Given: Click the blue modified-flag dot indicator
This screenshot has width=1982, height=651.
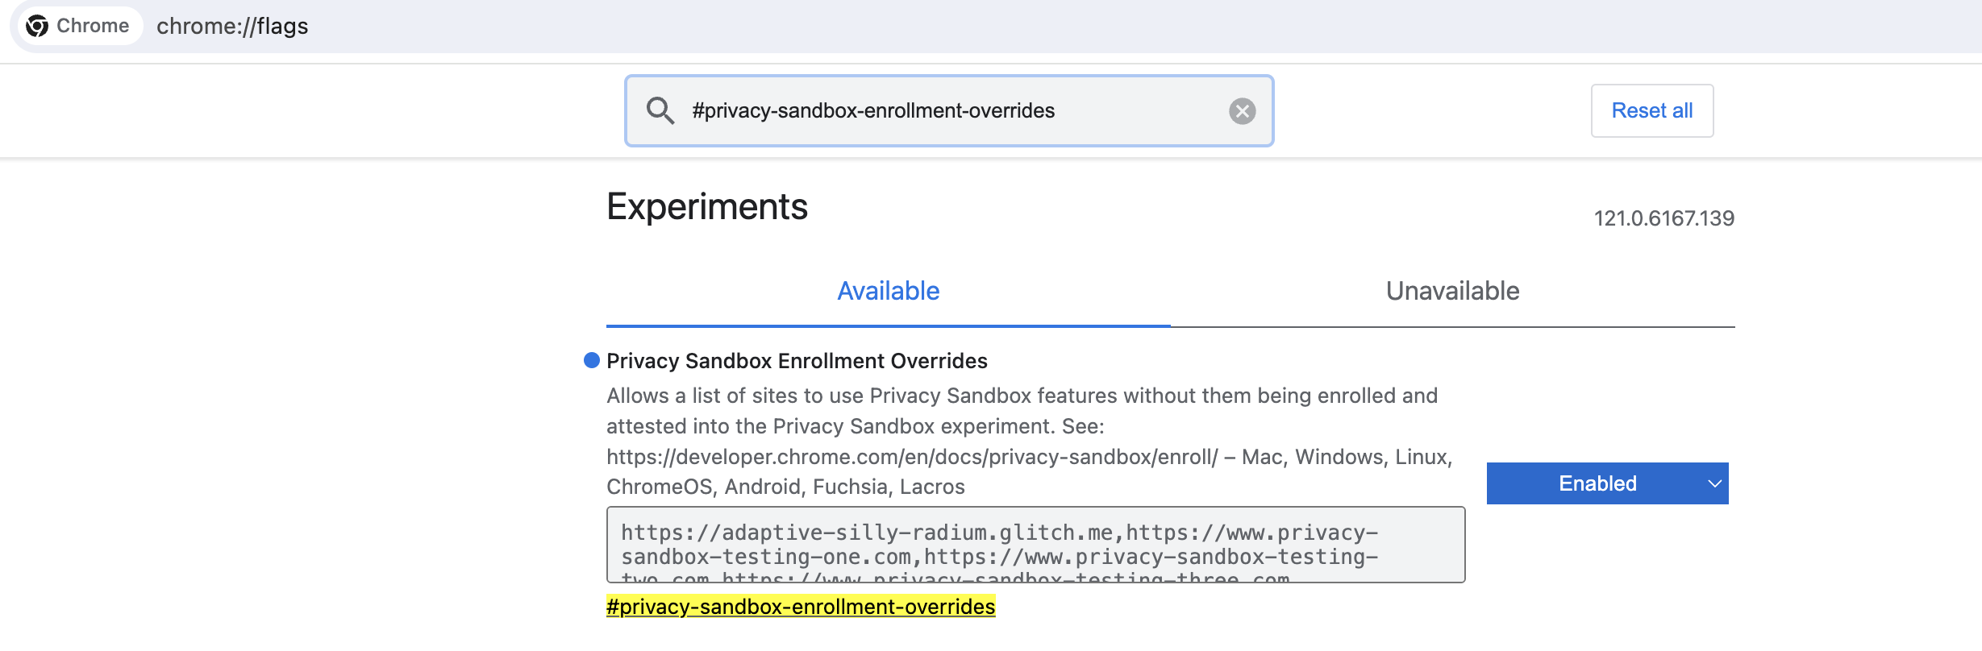Looking at the screenshot, I should point(592,360).
